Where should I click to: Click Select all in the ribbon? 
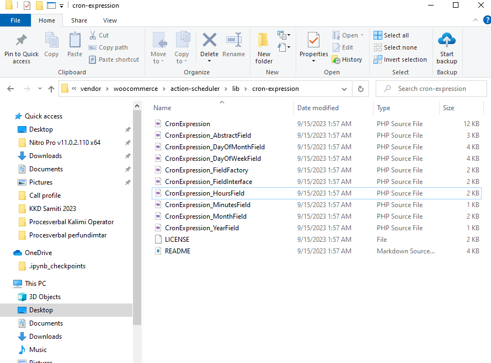coord(391,35)
